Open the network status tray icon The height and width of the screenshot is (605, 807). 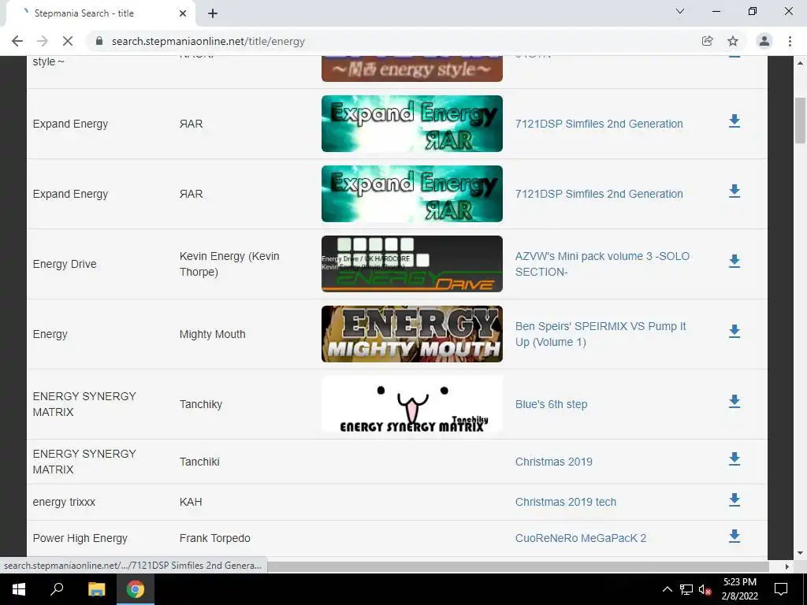point(686,589)
